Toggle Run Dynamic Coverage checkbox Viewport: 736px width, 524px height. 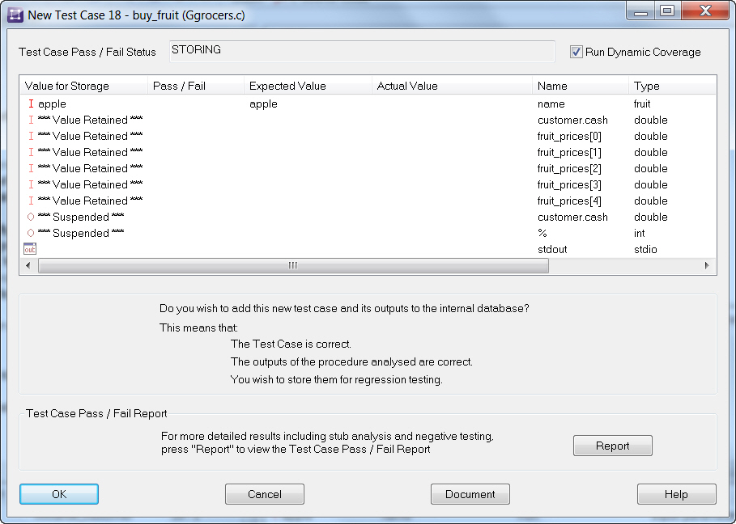coord(576,52)
